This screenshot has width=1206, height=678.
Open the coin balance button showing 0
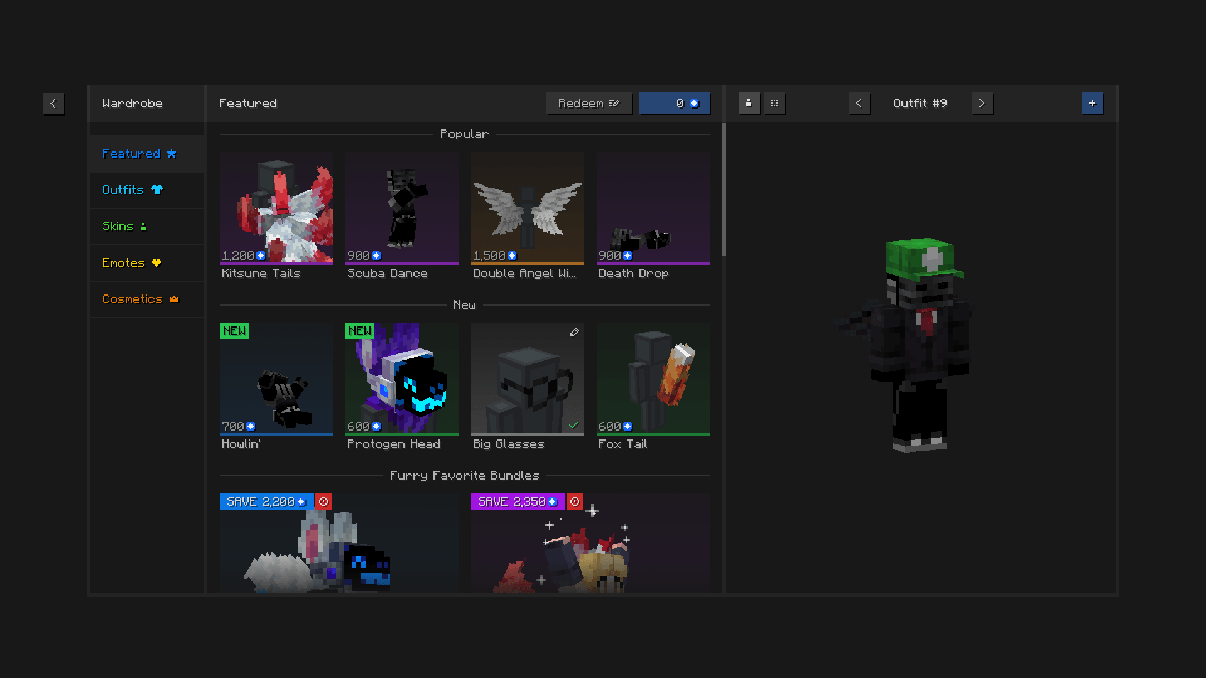click(x=675, y=104)
